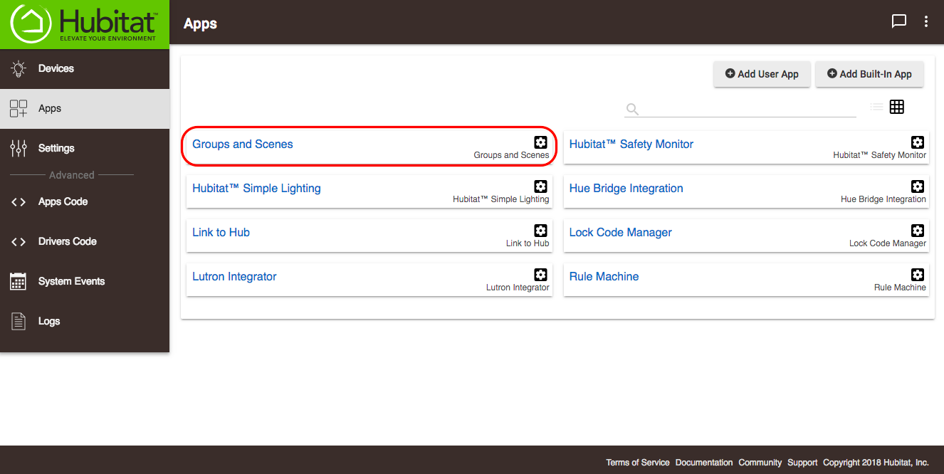Click Add Built-In App button
944x474 pixels.
(x=869, y=74)
